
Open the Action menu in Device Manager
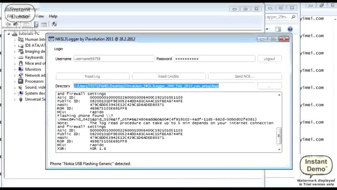pos(24,16)
